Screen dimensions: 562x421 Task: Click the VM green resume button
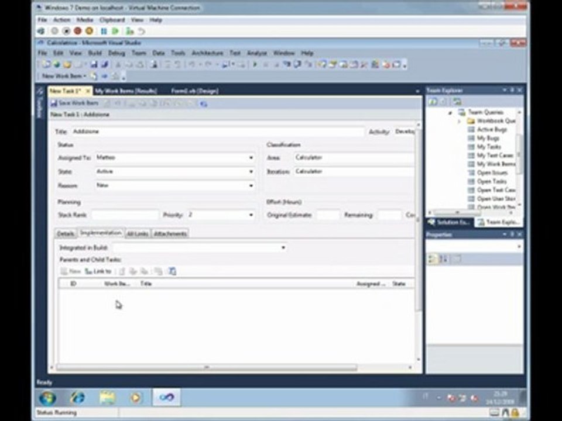coord(115,32)
